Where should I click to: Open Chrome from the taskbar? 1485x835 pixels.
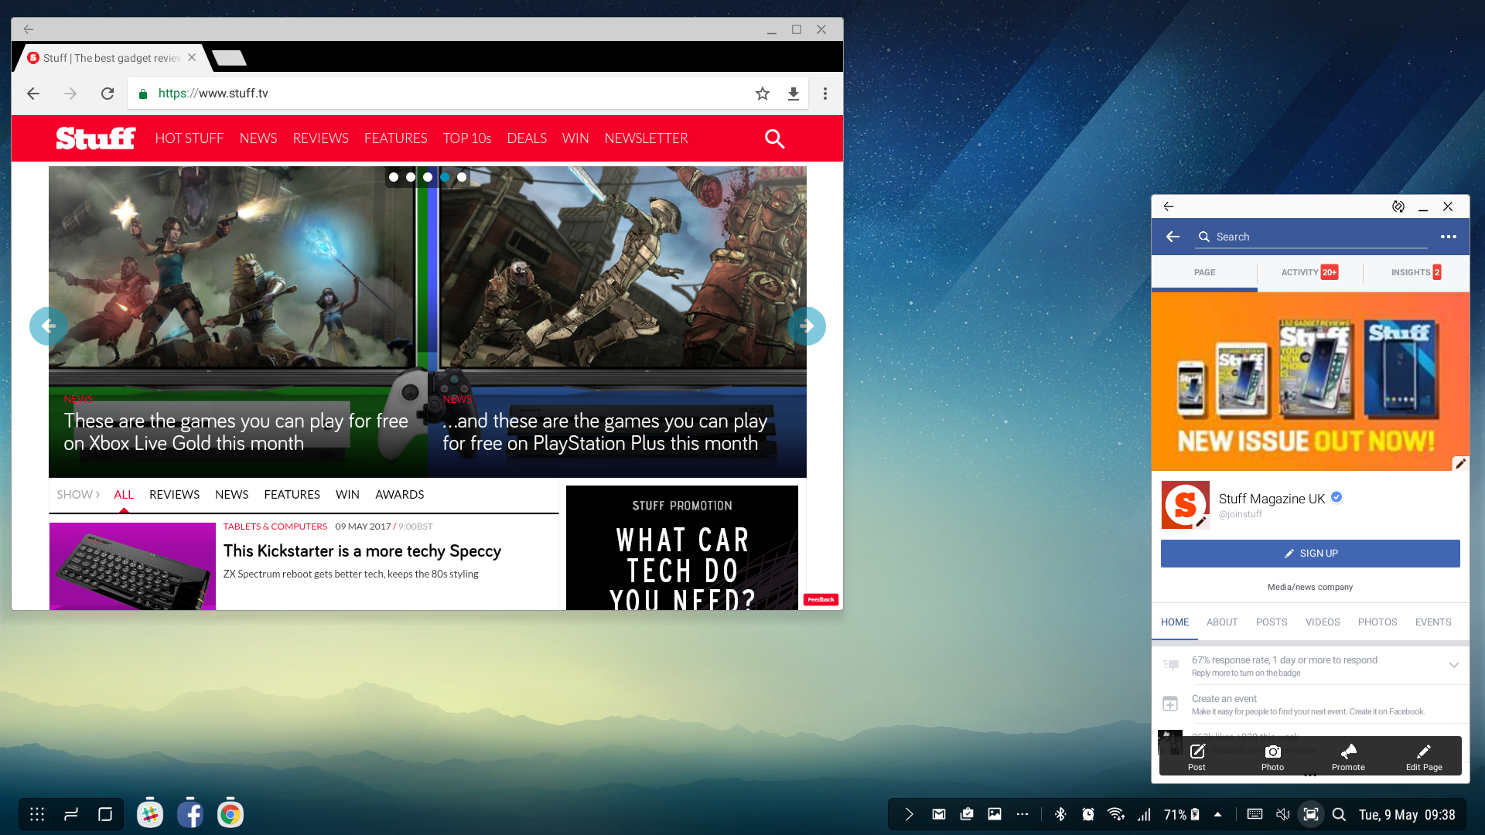tap(230, 814)
